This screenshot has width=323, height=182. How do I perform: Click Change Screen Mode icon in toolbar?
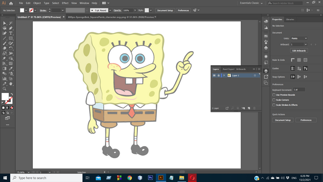[8, 118]
